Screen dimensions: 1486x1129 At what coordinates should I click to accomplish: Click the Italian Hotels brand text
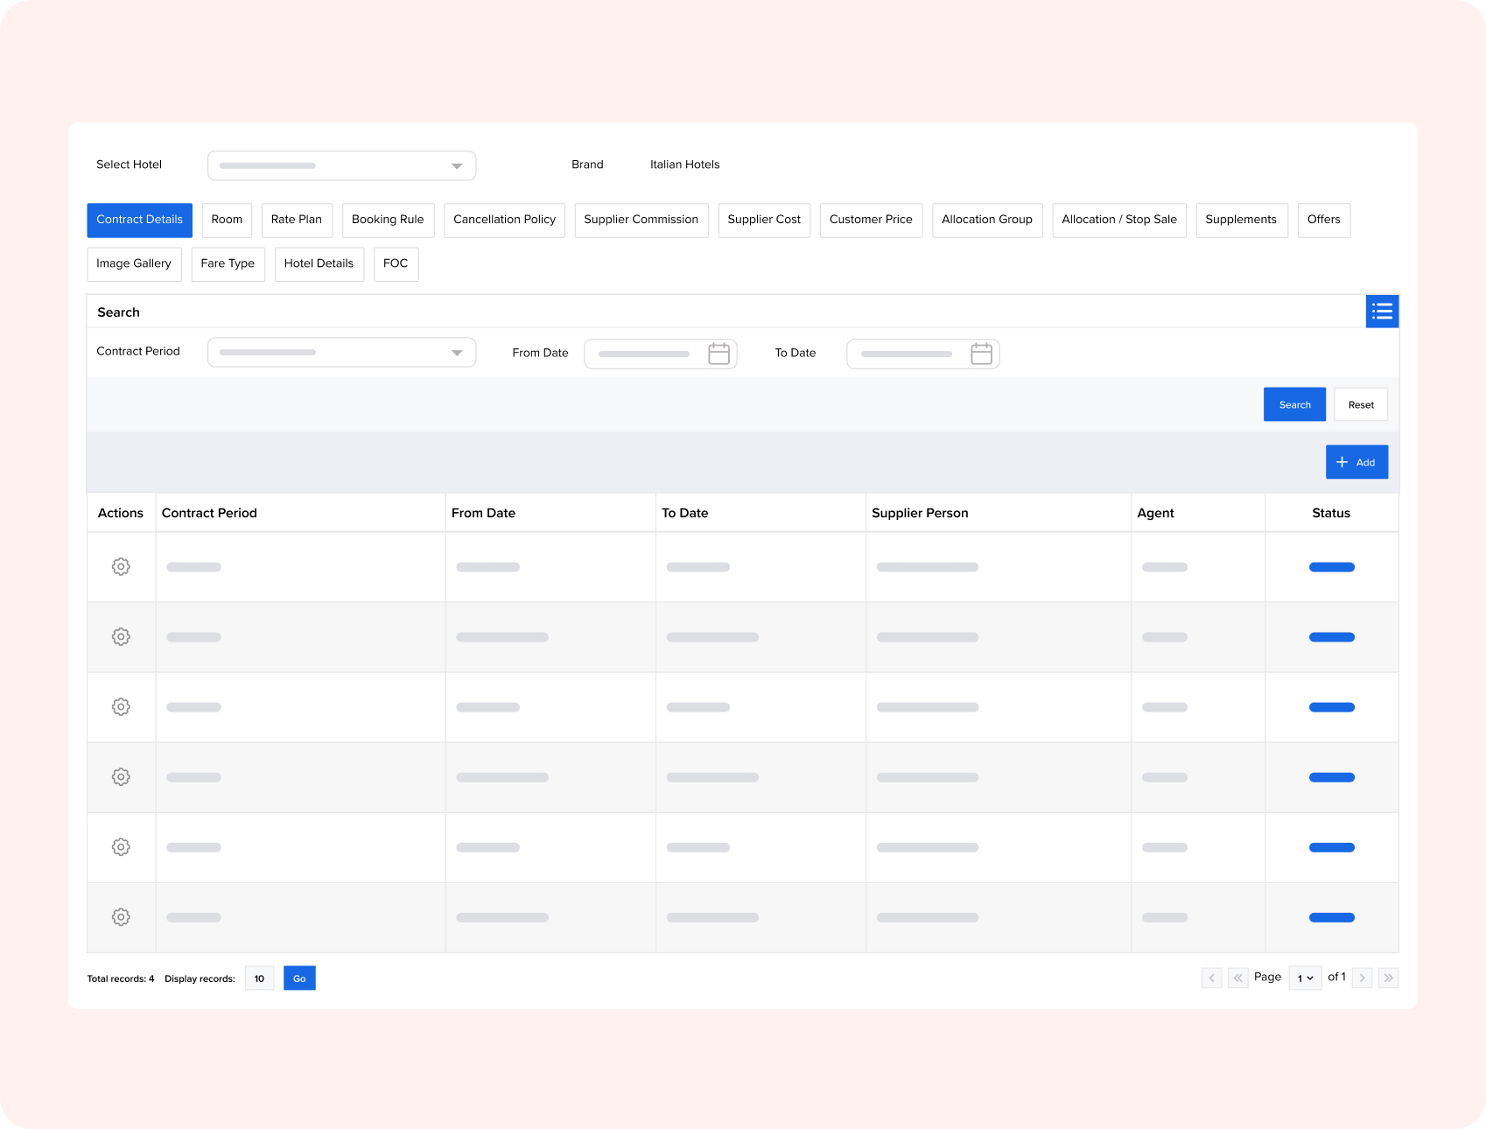(684, 165)
